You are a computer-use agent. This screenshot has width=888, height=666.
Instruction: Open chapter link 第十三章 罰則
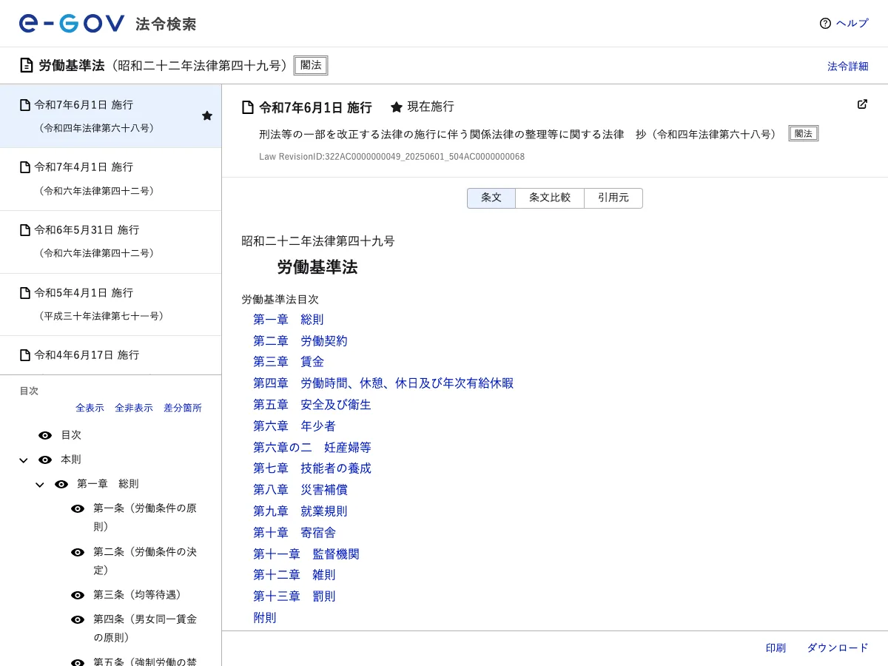(x=295, y=596)
